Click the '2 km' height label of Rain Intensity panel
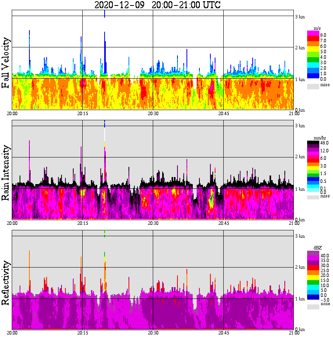The width and height of the screenshot is (333, 340). (x=300, y=157)
